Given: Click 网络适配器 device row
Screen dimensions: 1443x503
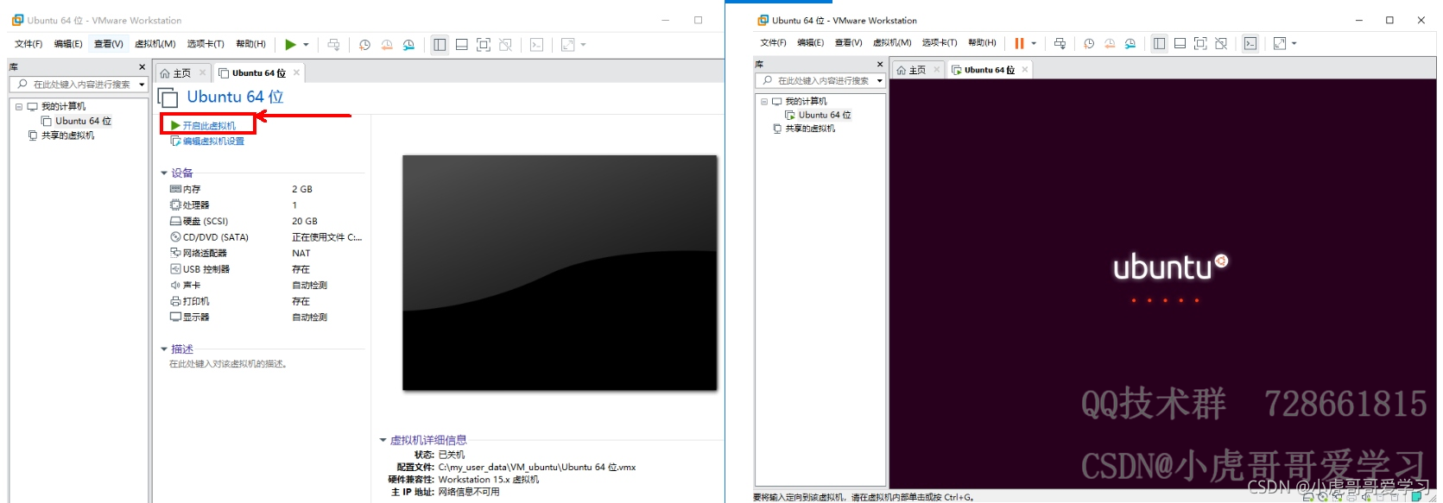Looking at the screenshot, I should coord(266,253).
